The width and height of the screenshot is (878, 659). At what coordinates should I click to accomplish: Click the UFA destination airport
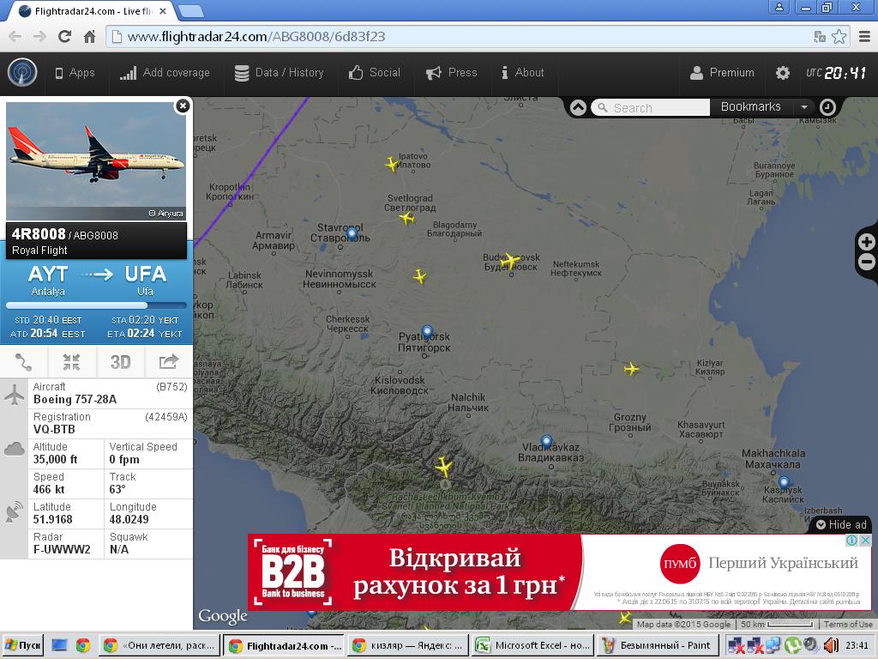coord(145,281)
